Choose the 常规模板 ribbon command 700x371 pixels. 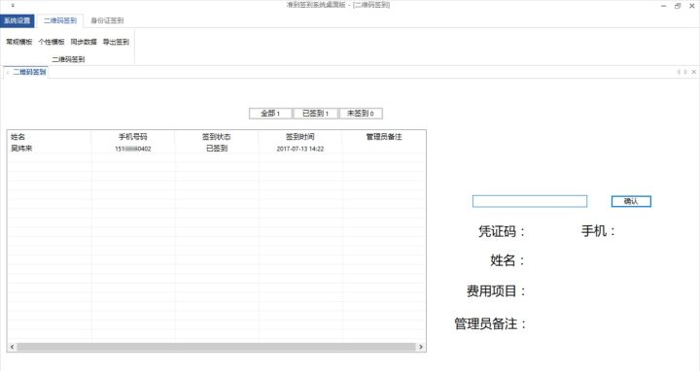click(19, 42)
